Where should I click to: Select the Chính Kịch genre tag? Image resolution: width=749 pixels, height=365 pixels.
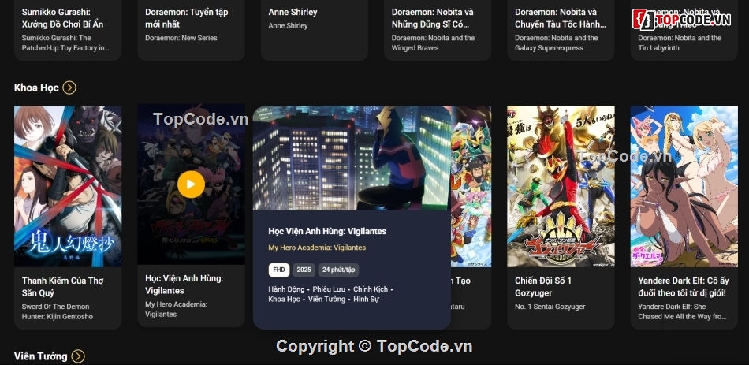[x=371, y=289]
